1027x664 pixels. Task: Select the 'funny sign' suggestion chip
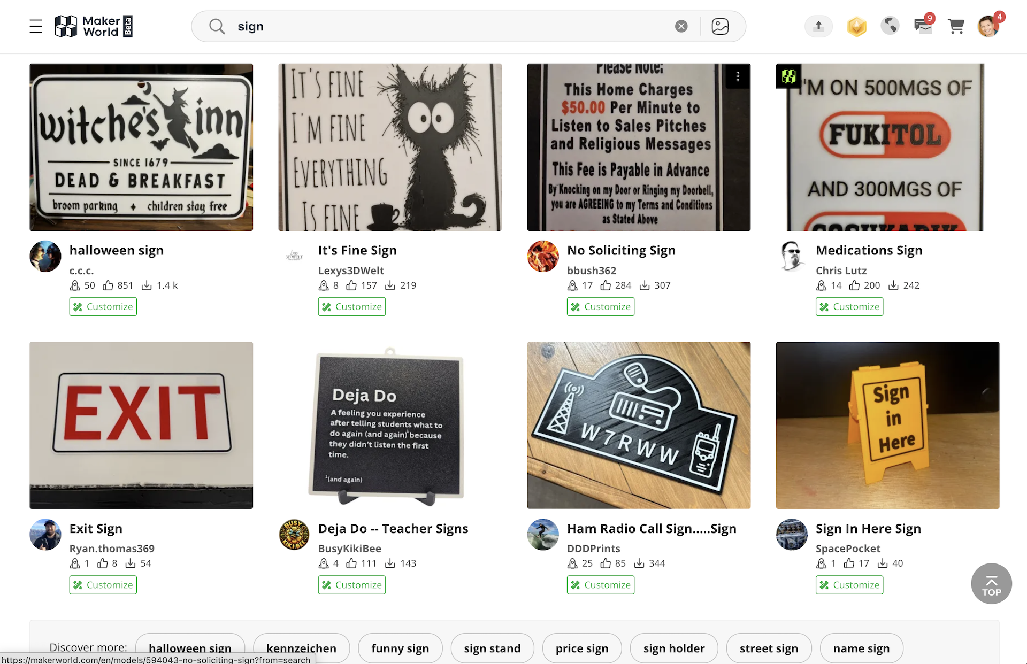(x=400, y=648)
